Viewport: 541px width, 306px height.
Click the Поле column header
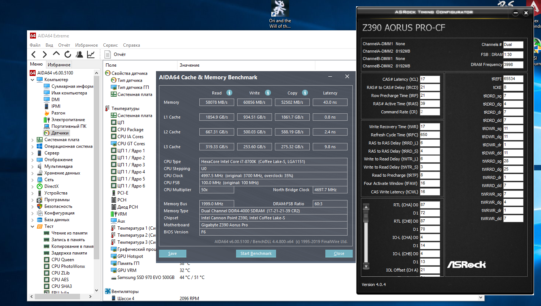point(140,65)
